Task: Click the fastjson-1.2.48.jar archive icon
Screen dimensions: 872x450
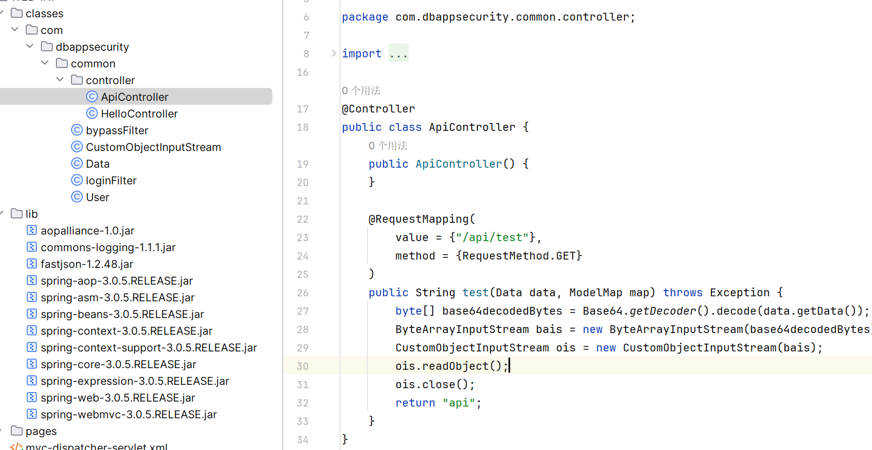Action: (x=32, y=264)
